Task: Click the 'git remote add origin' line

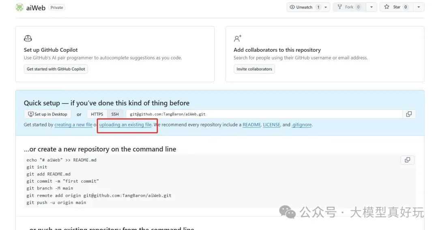Action: pyautogui.click(x=99, y=196)
